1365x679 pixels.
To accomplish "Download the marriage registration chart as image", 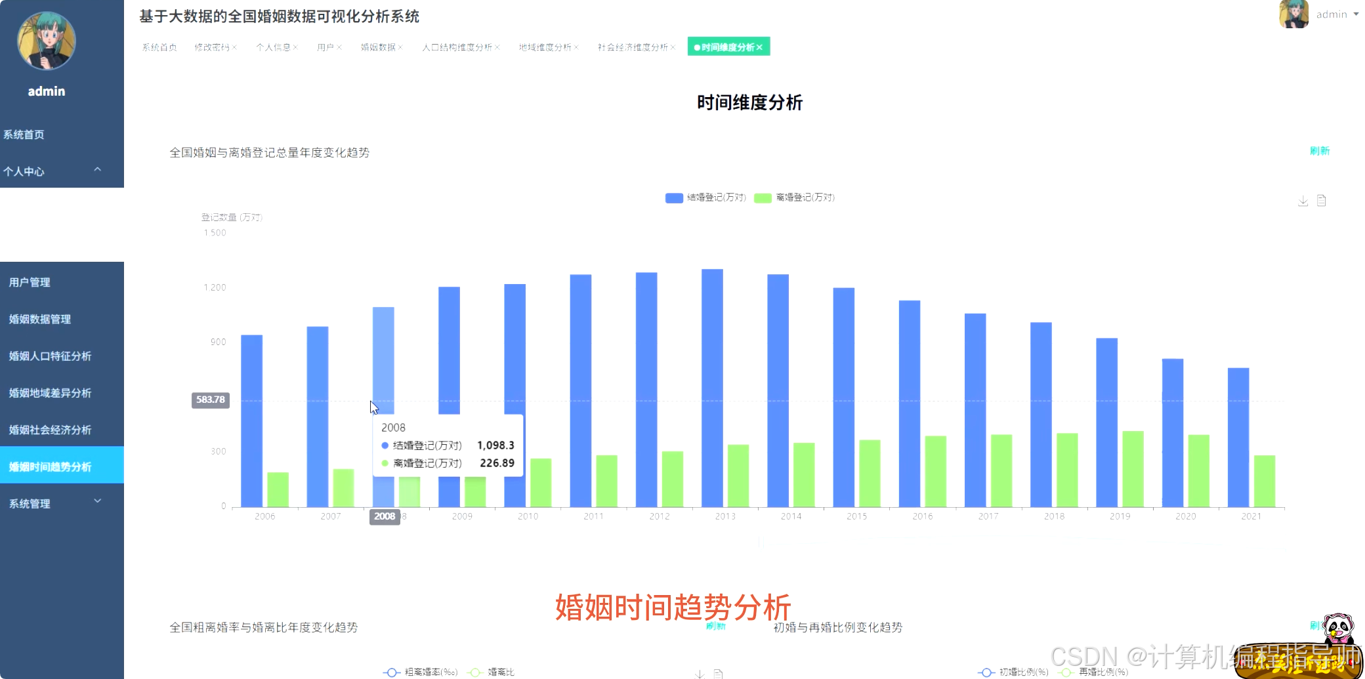I will (1303, 201).
